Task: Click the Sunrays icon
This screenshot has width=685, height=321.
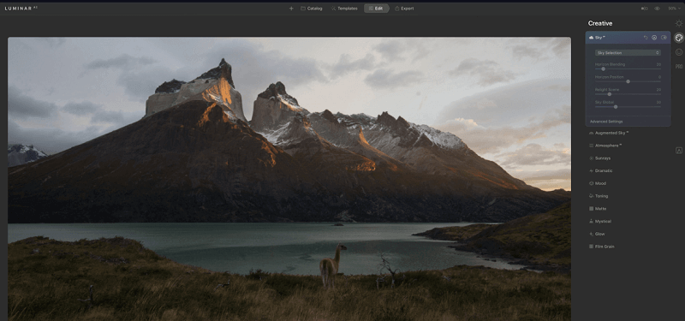Action: tap(591, 158)
